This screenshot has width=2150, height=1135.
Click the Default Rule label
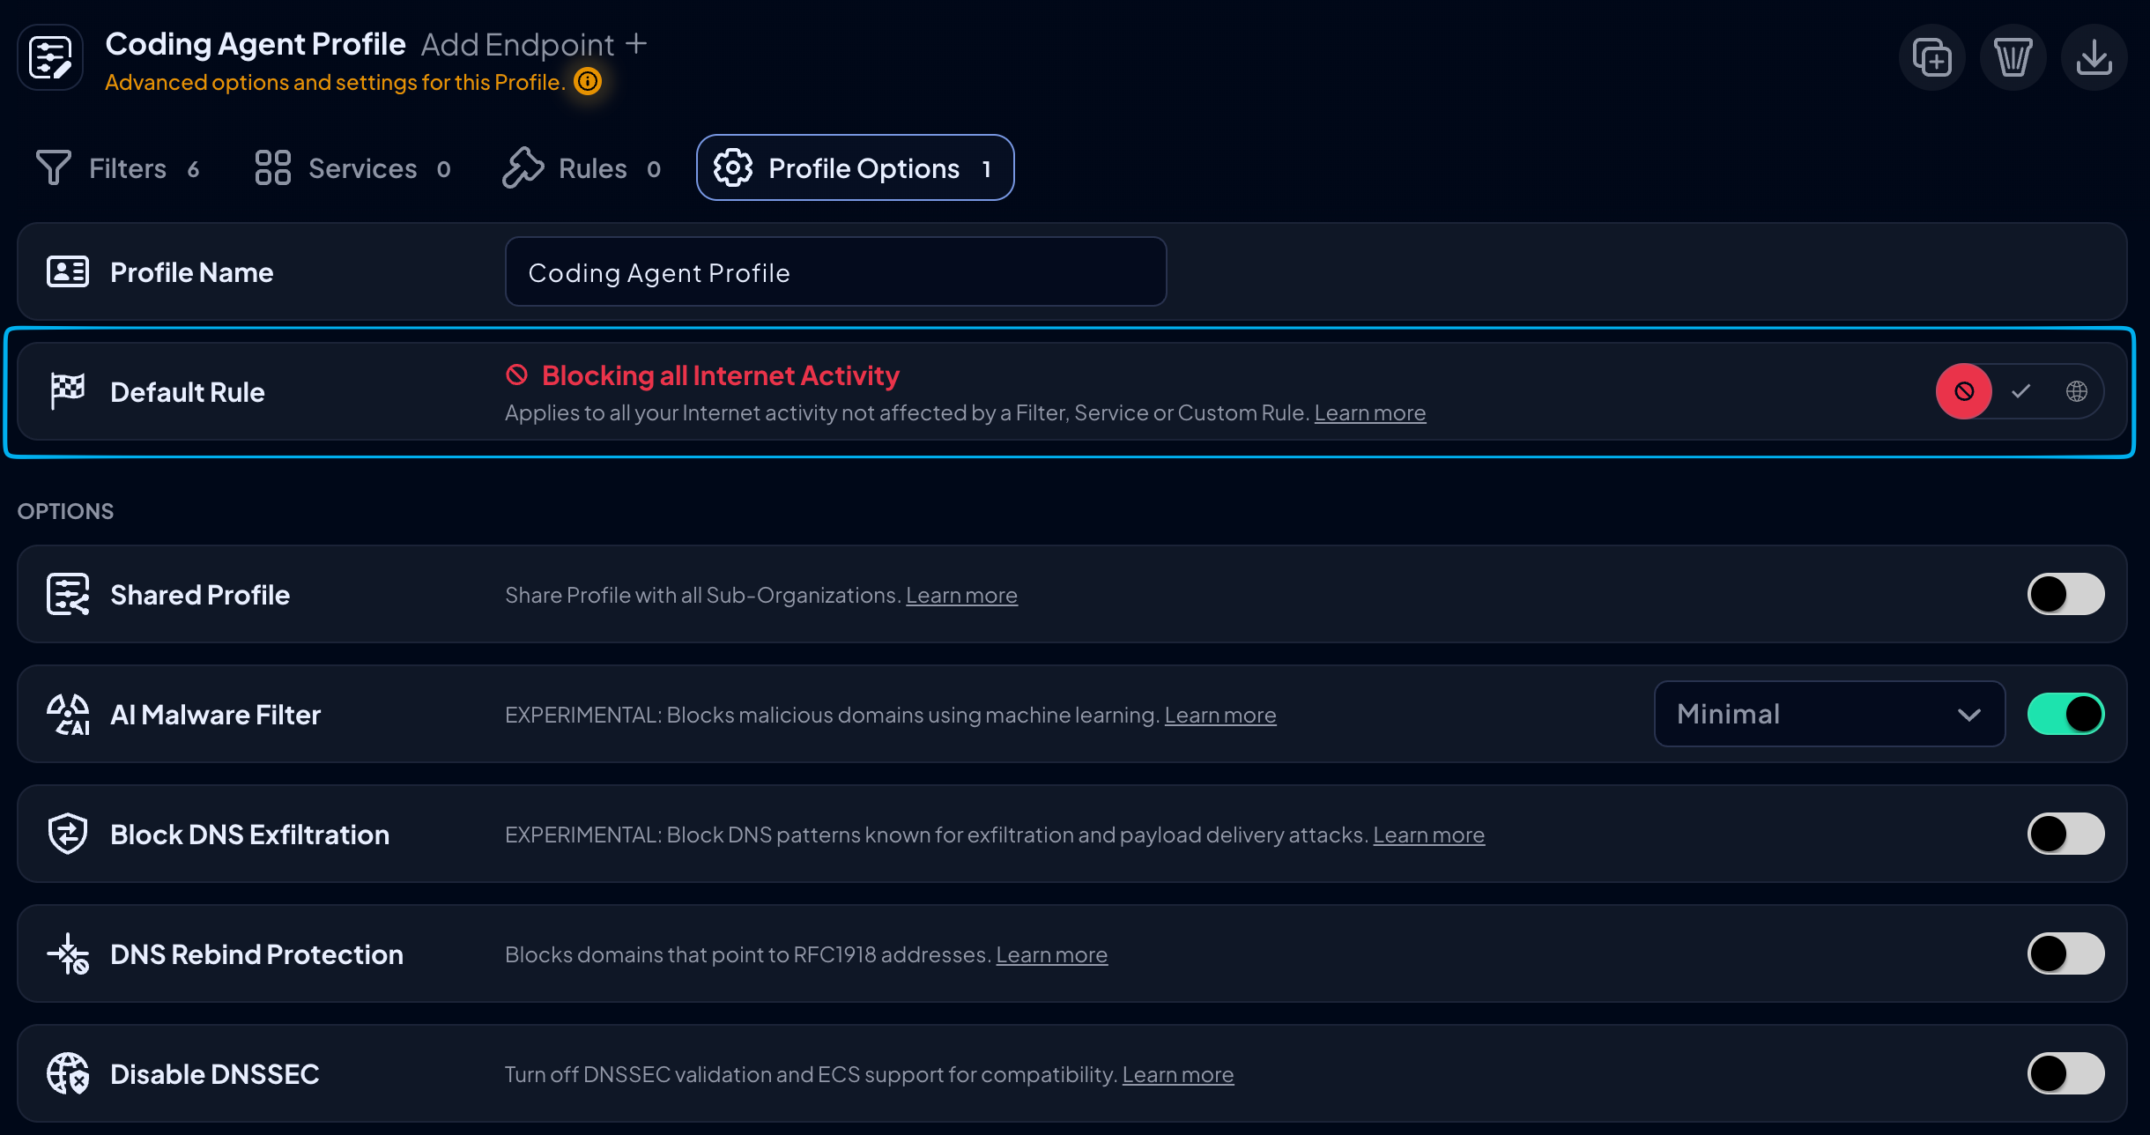coord(187,392)
